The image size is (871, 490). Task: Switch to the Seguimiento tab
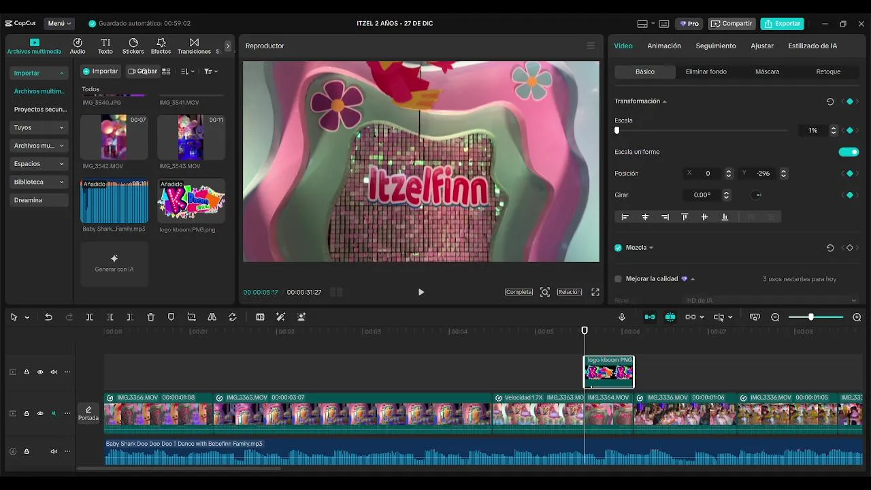pyautogui.click(x=716, y=46)
